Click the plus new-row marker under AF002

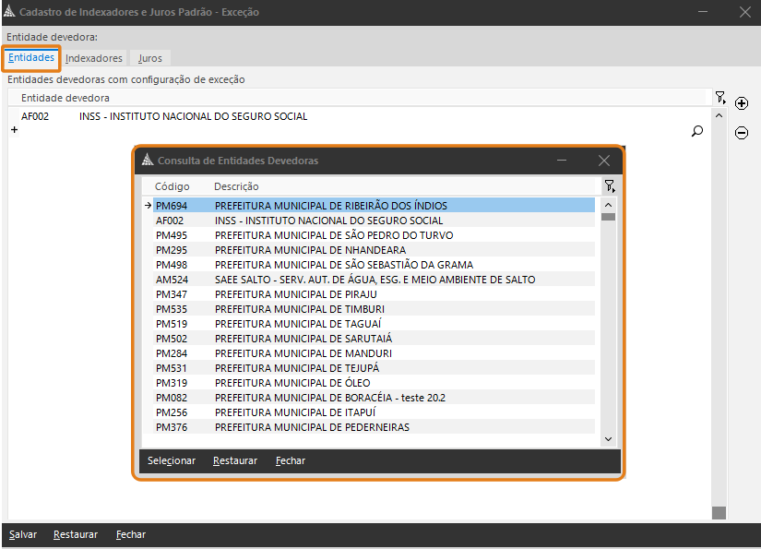click(x=14, y=129)
